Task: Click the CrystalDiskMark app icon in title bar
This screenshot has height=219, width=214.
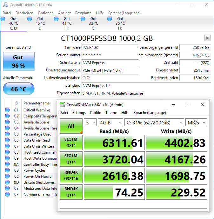Action: [62, 104]
